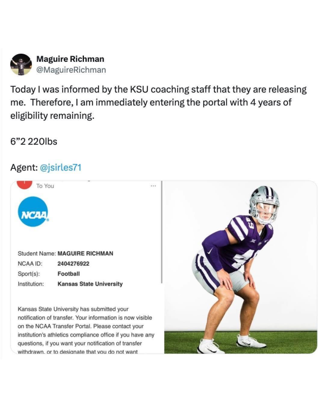The image size is (325, 407).
Task: Click the Football sport value
Action: 69,274
